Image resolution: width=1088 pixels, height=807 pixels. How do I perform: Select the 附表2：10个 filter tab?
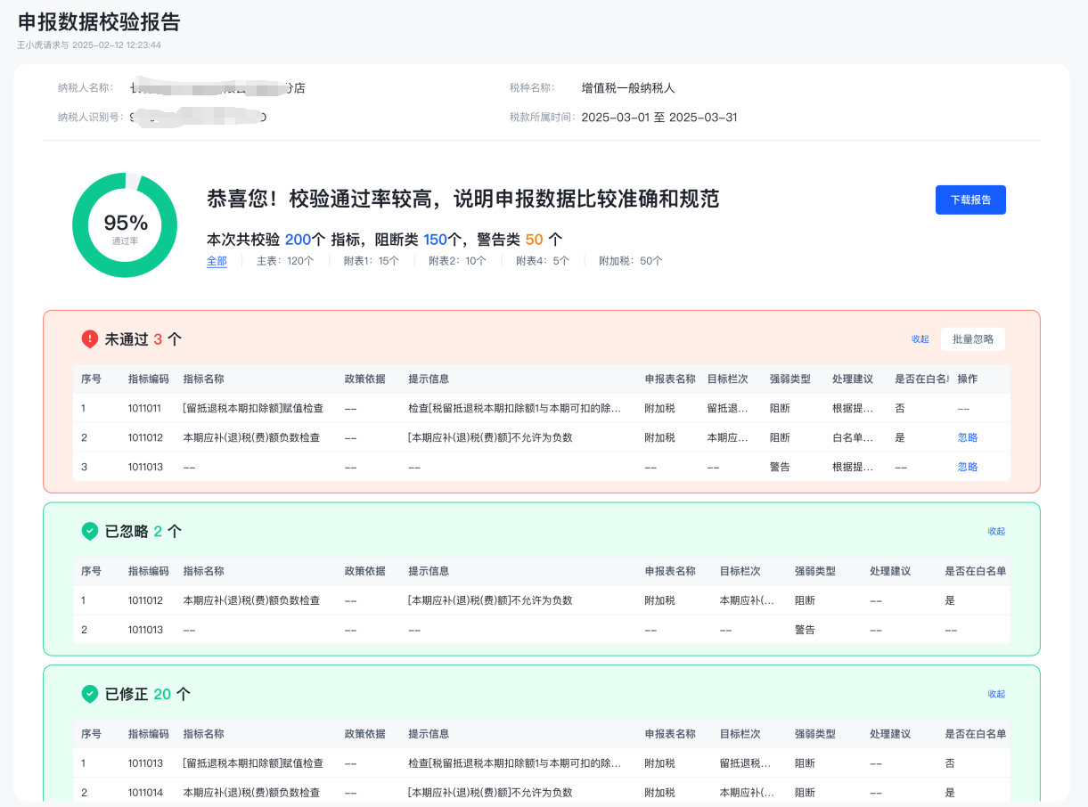[458, 261]
